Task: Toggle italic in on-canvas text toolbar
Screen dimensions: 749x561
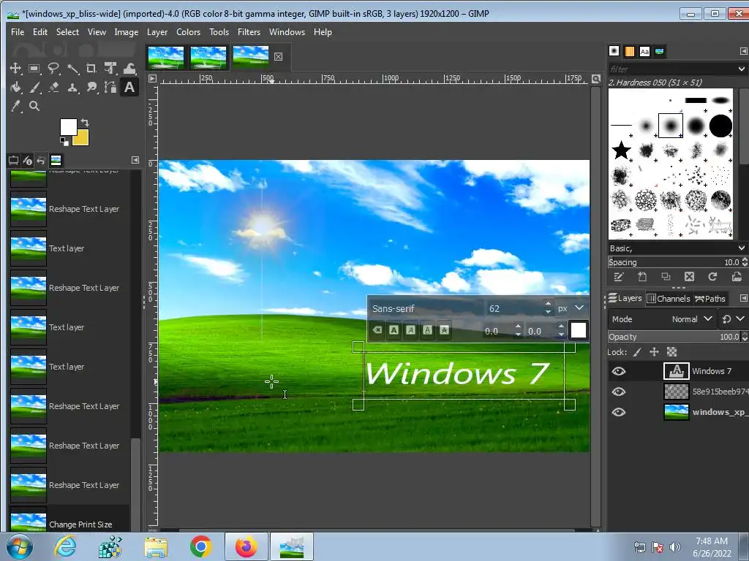Action: [410, 330]
